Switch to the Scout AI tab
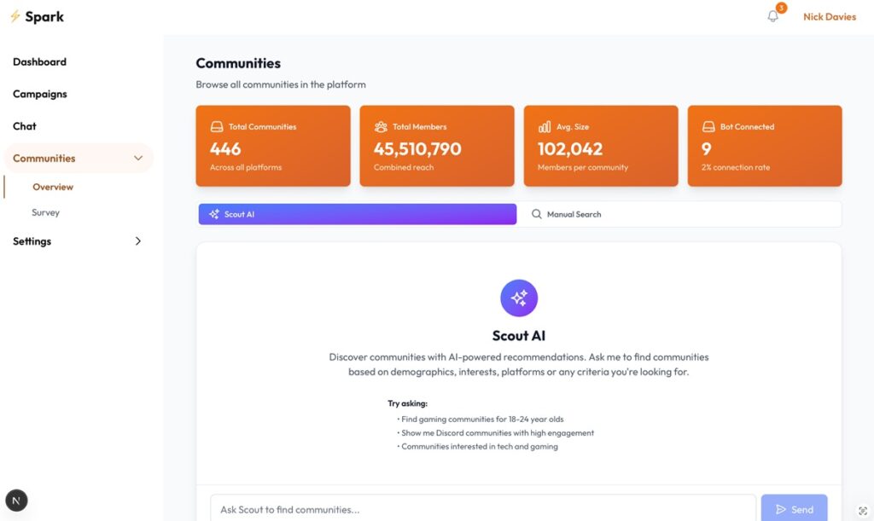Viewport: 874px width, 521px height. click(x=358, y=214)
